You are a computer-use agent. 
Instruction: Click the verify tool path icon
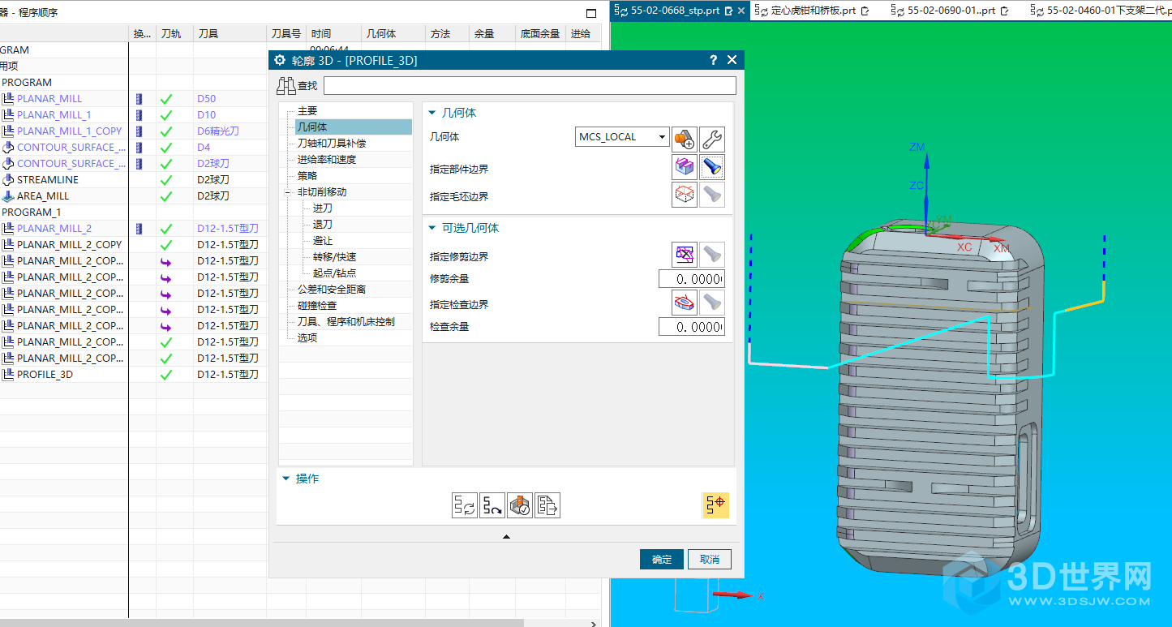tap(520, 505)
